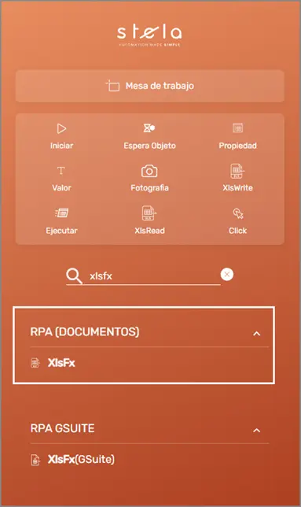The height and width of the screenshot is (507, 301).
Task: Select the Iniciar play icon
Action: (61, 128)
